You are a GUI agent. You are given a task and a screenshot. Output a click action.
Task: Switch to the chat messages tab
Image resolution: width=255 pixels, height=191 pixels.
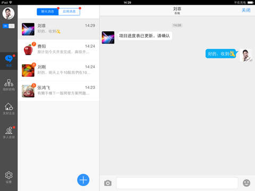click(x=48, y=12)
